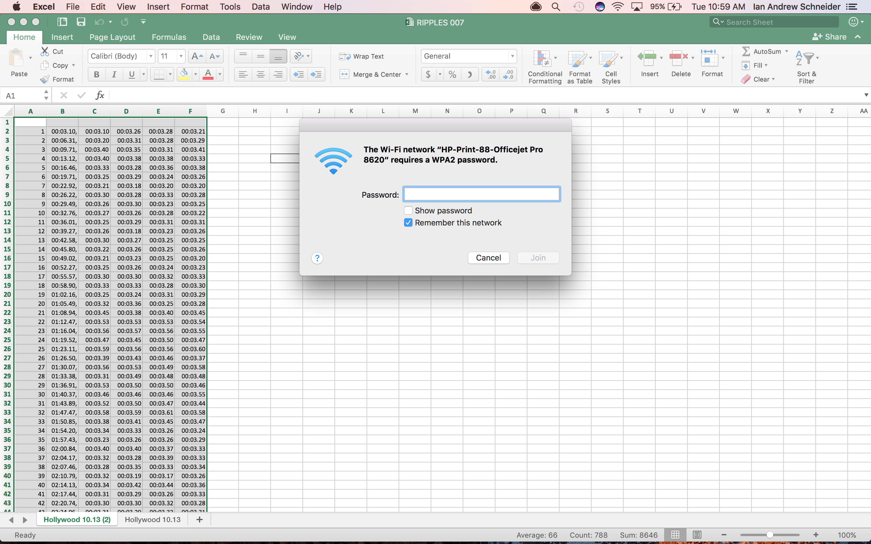Click the Percent style icon
The width and height of the screenshot is (871, 544).
452,74
